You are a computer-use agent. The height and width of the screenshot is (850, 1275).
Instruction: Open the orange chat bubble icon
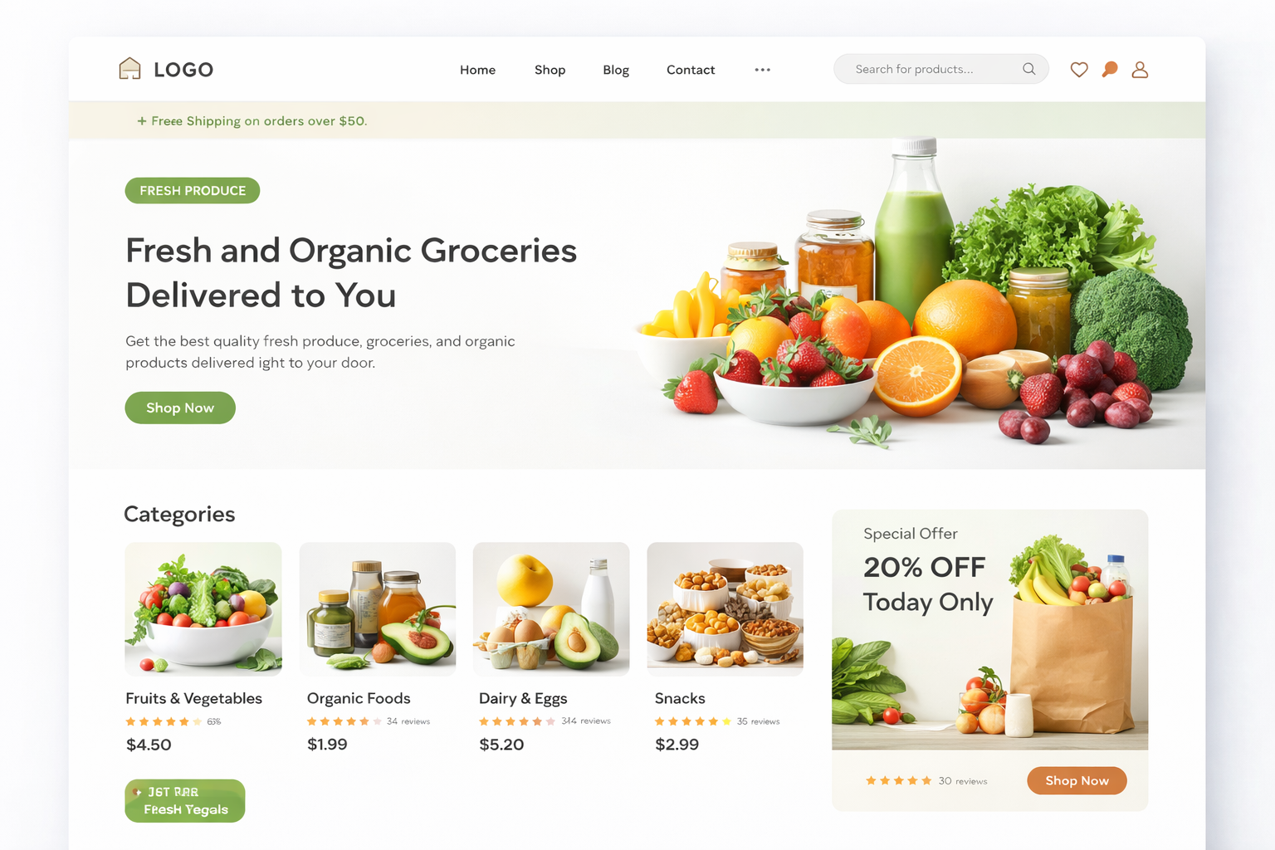pos(1110,70)
